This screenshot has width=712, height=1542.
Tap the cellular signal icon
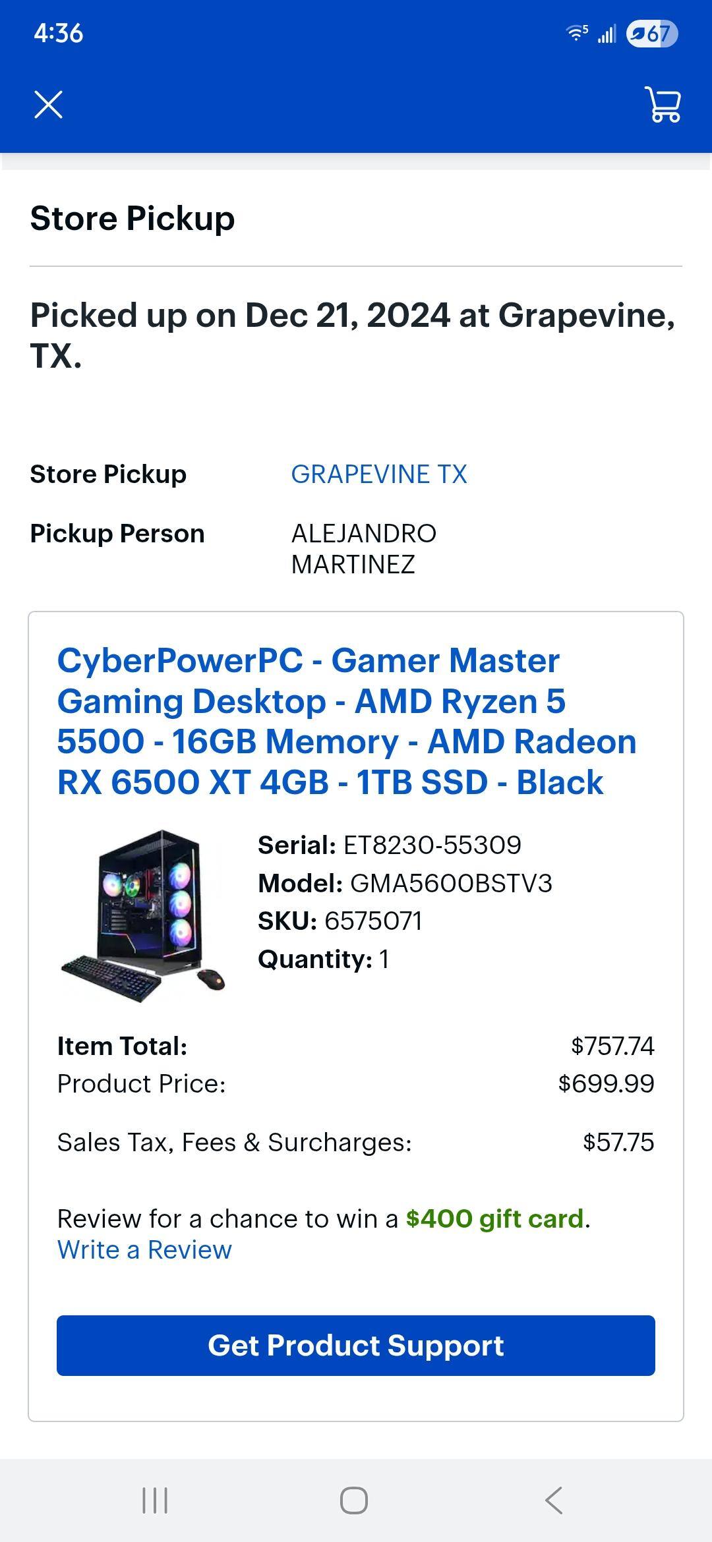[x=608, y=33]
